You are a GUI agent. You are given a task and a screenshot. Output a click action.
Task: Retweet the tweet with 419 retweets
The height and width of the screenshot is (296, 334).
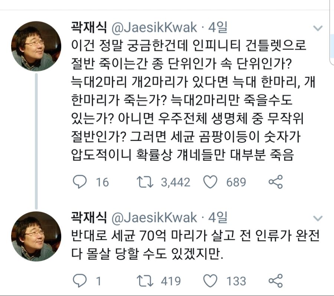[145, 280]
